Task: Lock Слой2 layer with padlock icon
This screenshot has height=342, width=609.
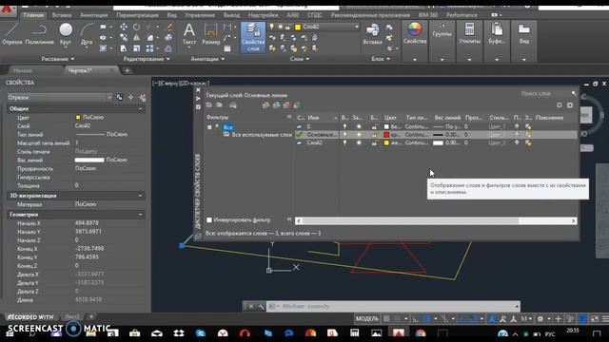Action: point(374,142)
